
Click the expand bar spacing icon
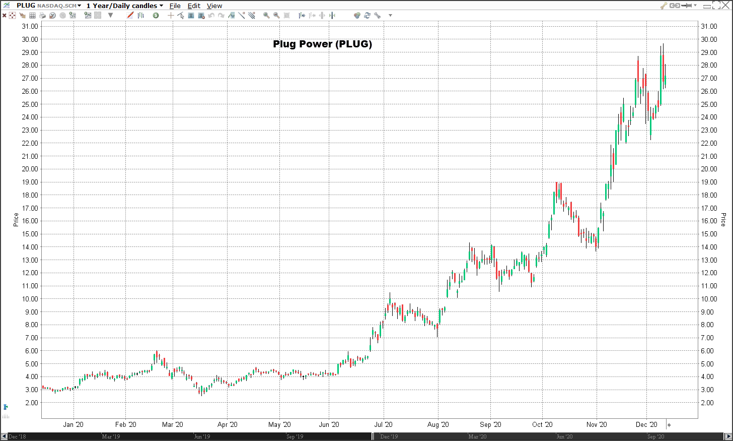click(x=322, y=16)
